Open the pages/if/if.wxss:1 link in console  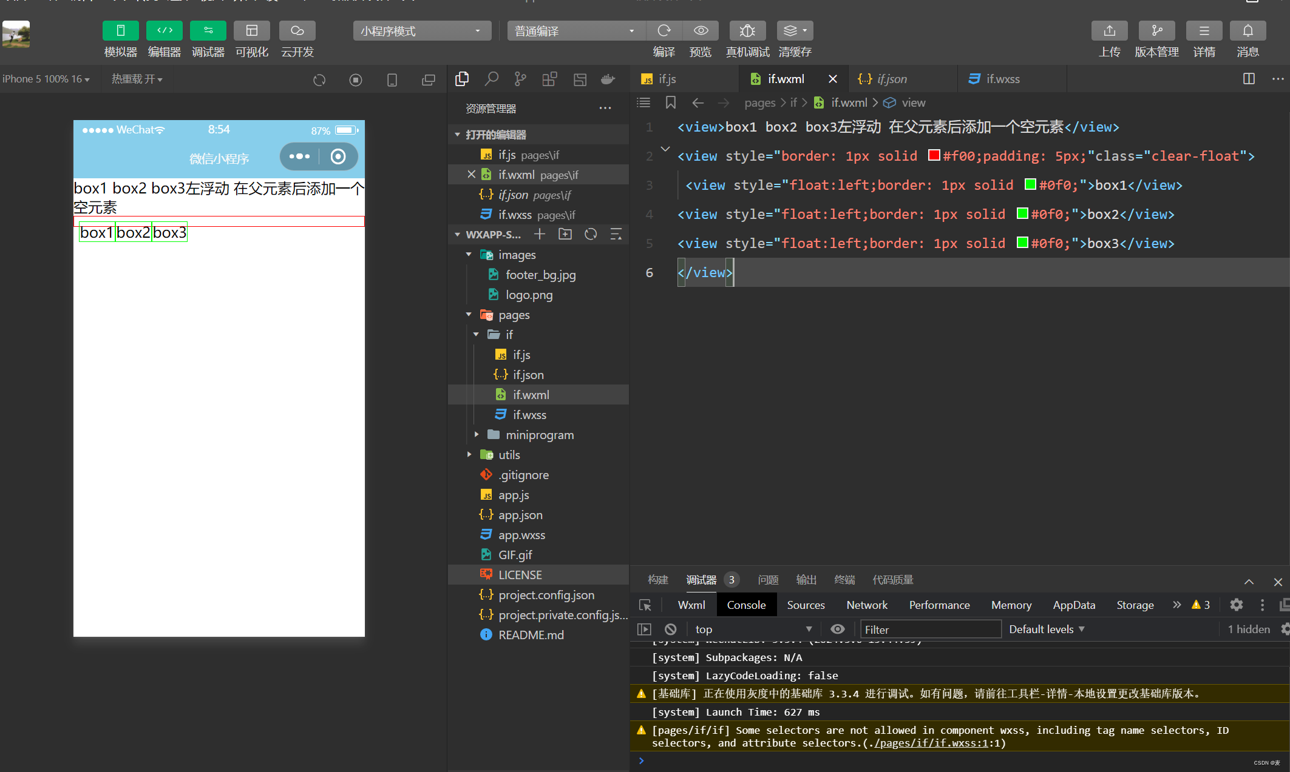931,743
